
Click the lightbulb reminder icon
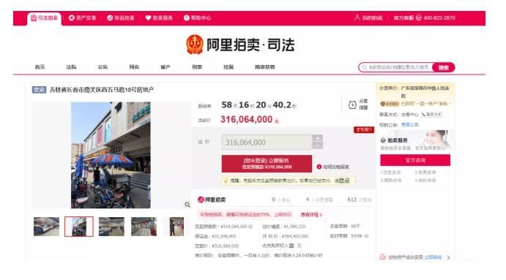[226, 181]
